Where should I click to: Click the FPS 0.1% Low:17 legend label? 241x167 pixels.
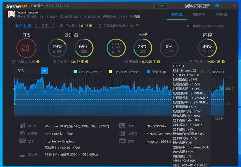127,72
